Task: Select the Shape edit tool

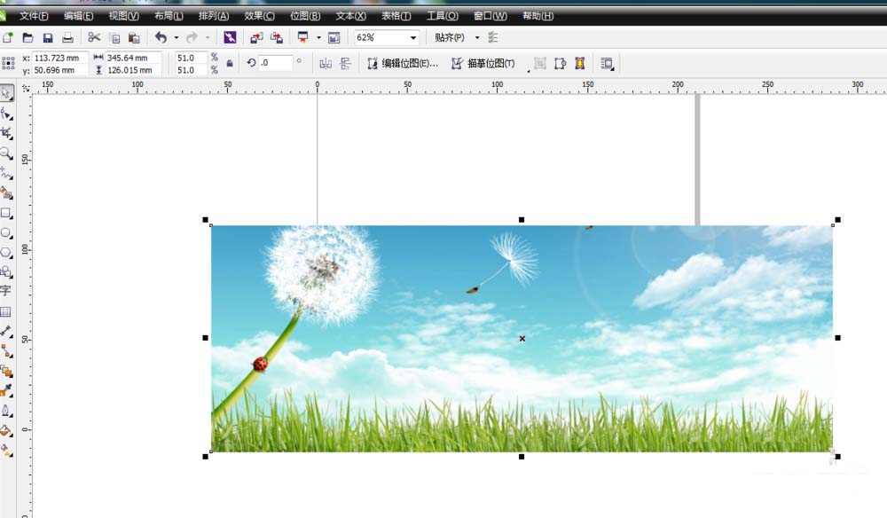Action: point(7,114)
